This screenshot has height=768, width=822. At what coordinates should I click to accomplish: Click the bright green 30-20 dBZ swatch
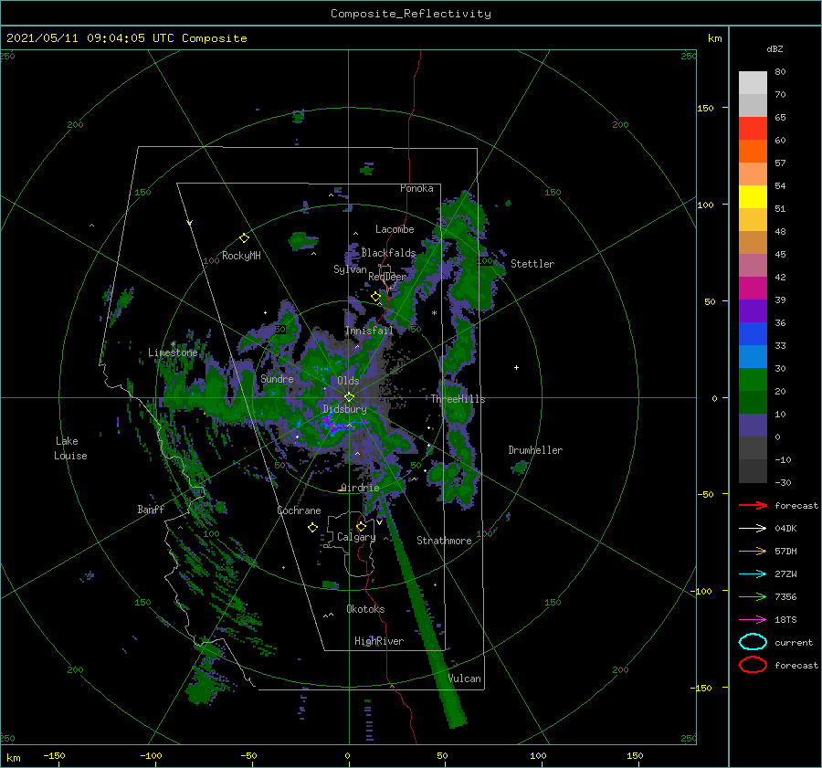pyautogui.click(x=753, y=380)
